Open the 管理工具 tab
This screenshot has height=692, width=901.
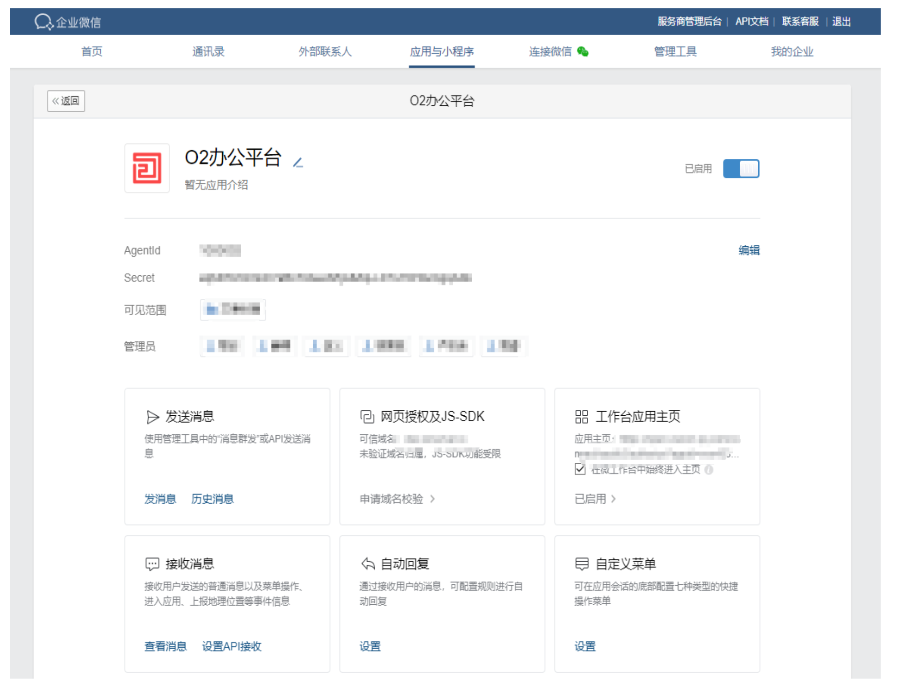[x=675, y=52]
